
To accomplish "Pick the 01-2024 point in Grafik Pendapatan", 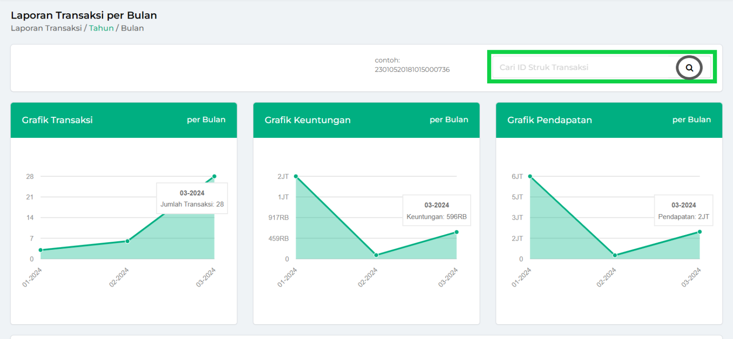I will click(x=530, y=176).
